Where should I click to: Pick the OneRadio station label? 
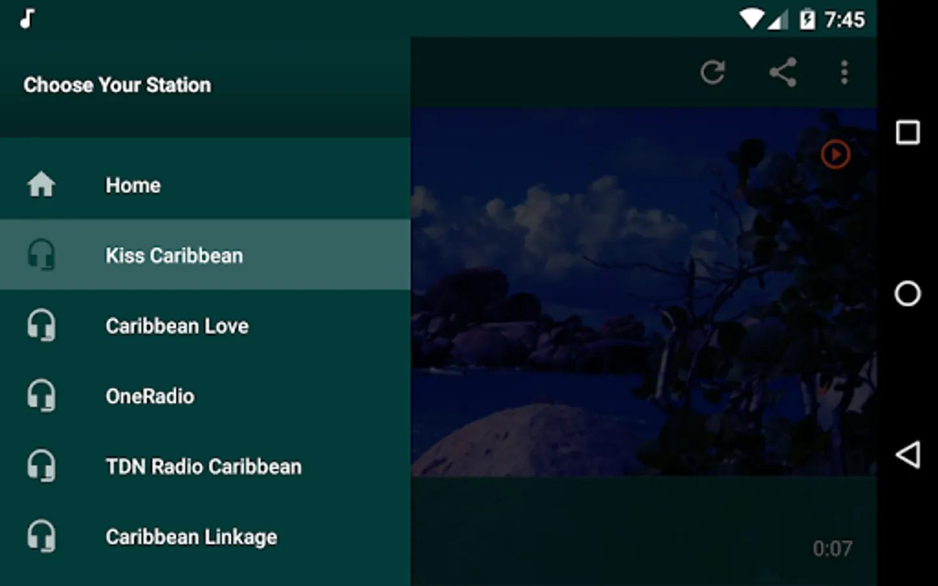coord(150,396)
